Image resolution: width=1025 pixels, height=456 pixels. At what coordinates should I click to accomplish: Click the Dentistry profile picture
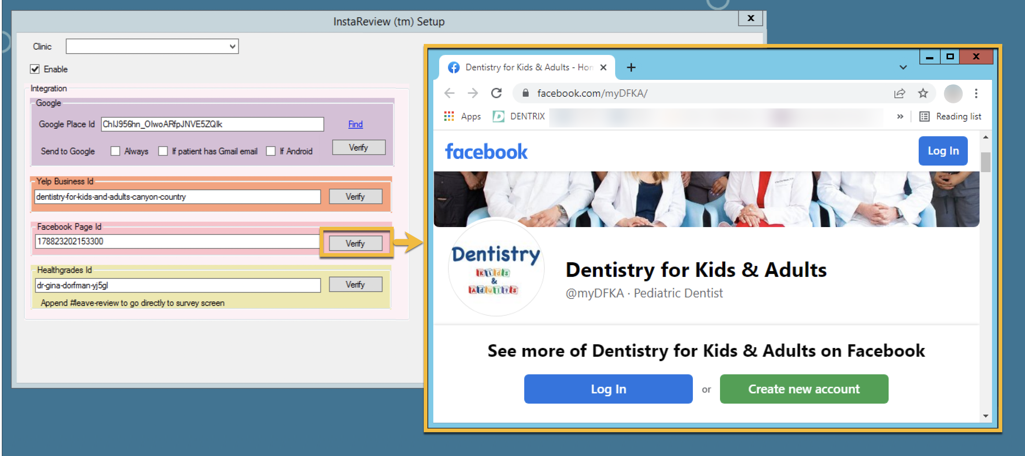(x=496, y=268)
